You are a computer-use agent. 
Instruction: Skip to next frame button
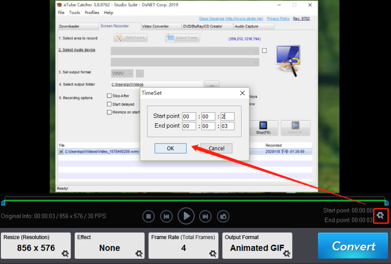point(205,216)
